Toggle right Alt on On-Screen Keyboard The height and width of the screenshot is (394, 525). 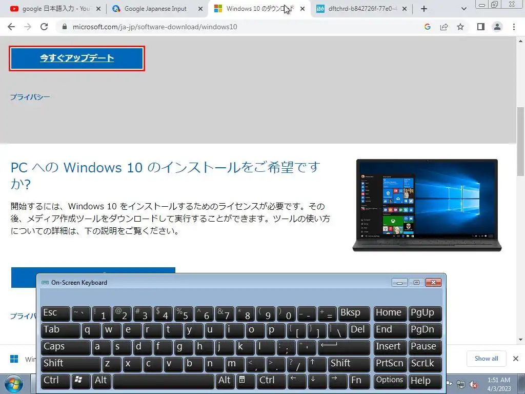coord(225,381)
